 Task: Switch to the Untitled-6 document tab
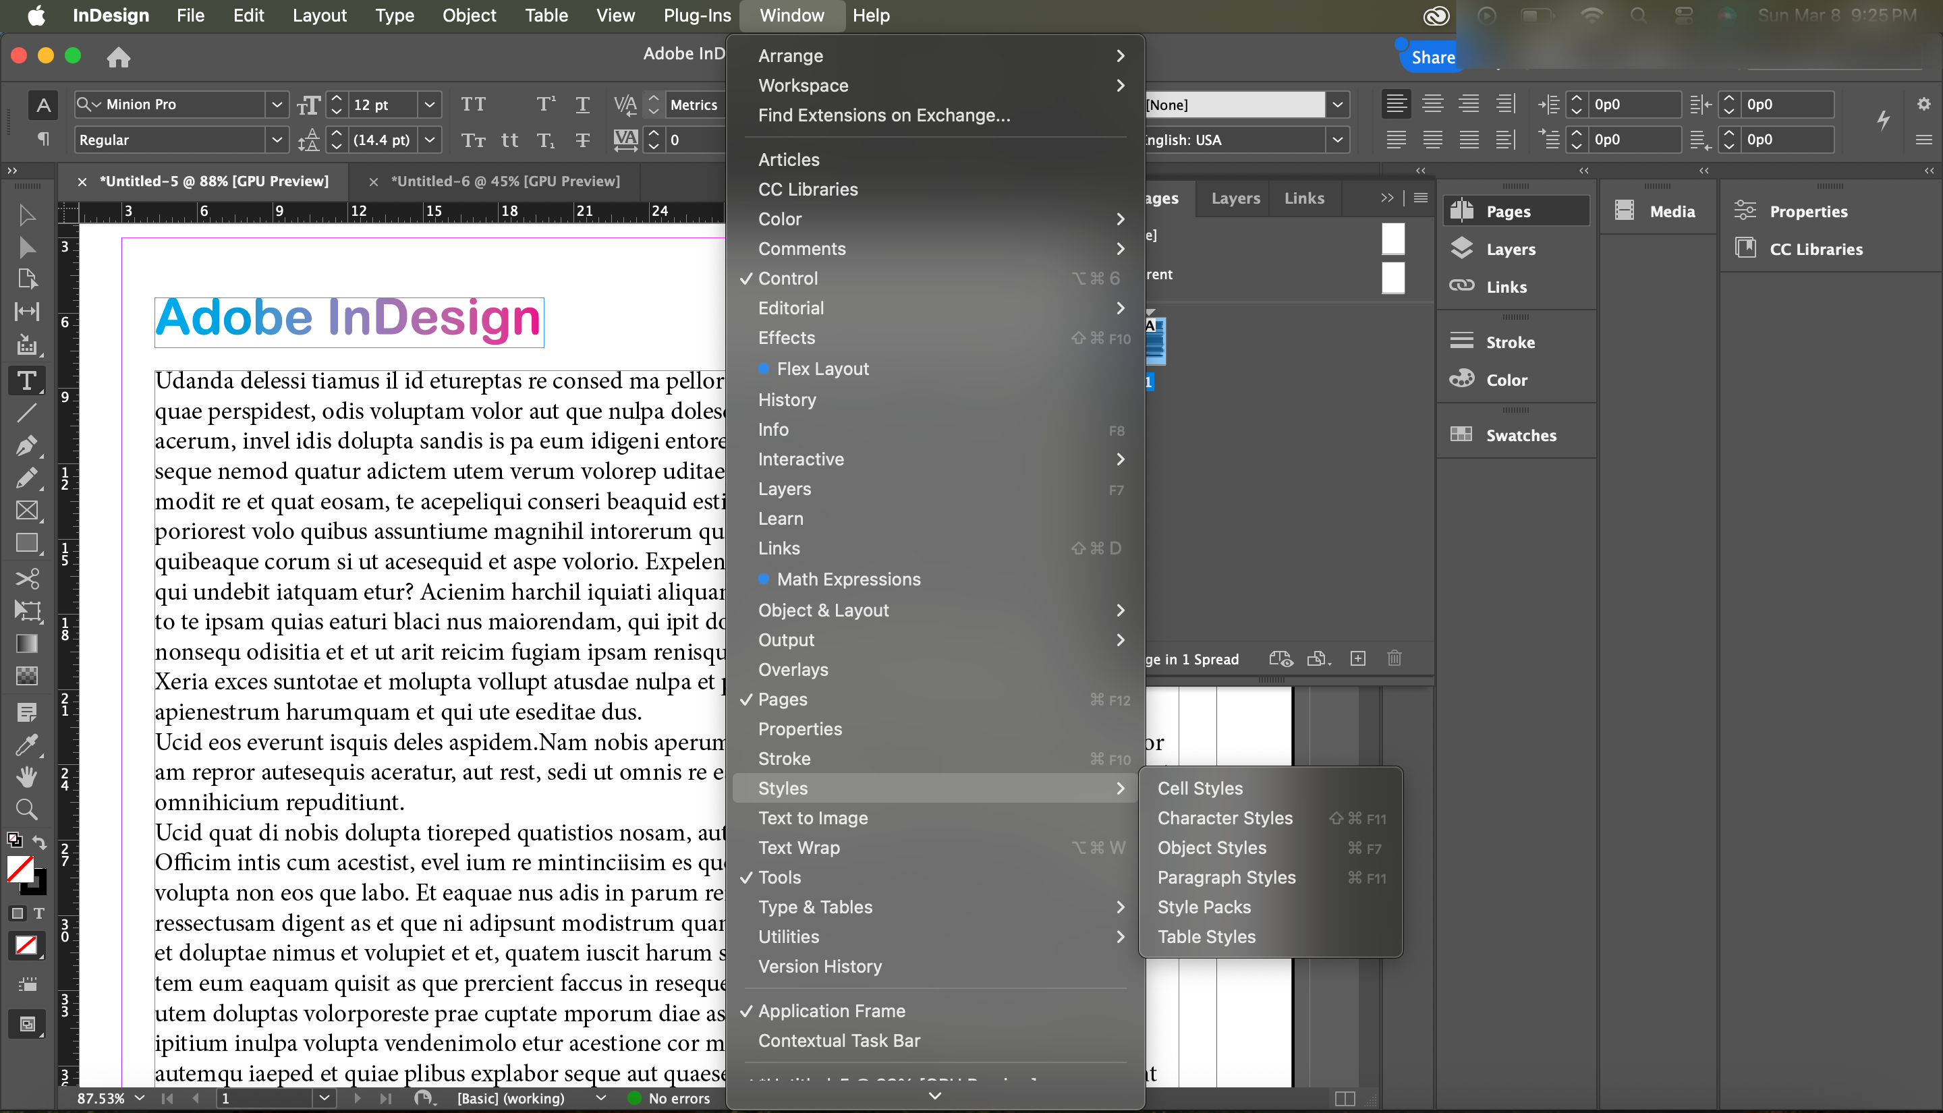(x=505, y=181)
